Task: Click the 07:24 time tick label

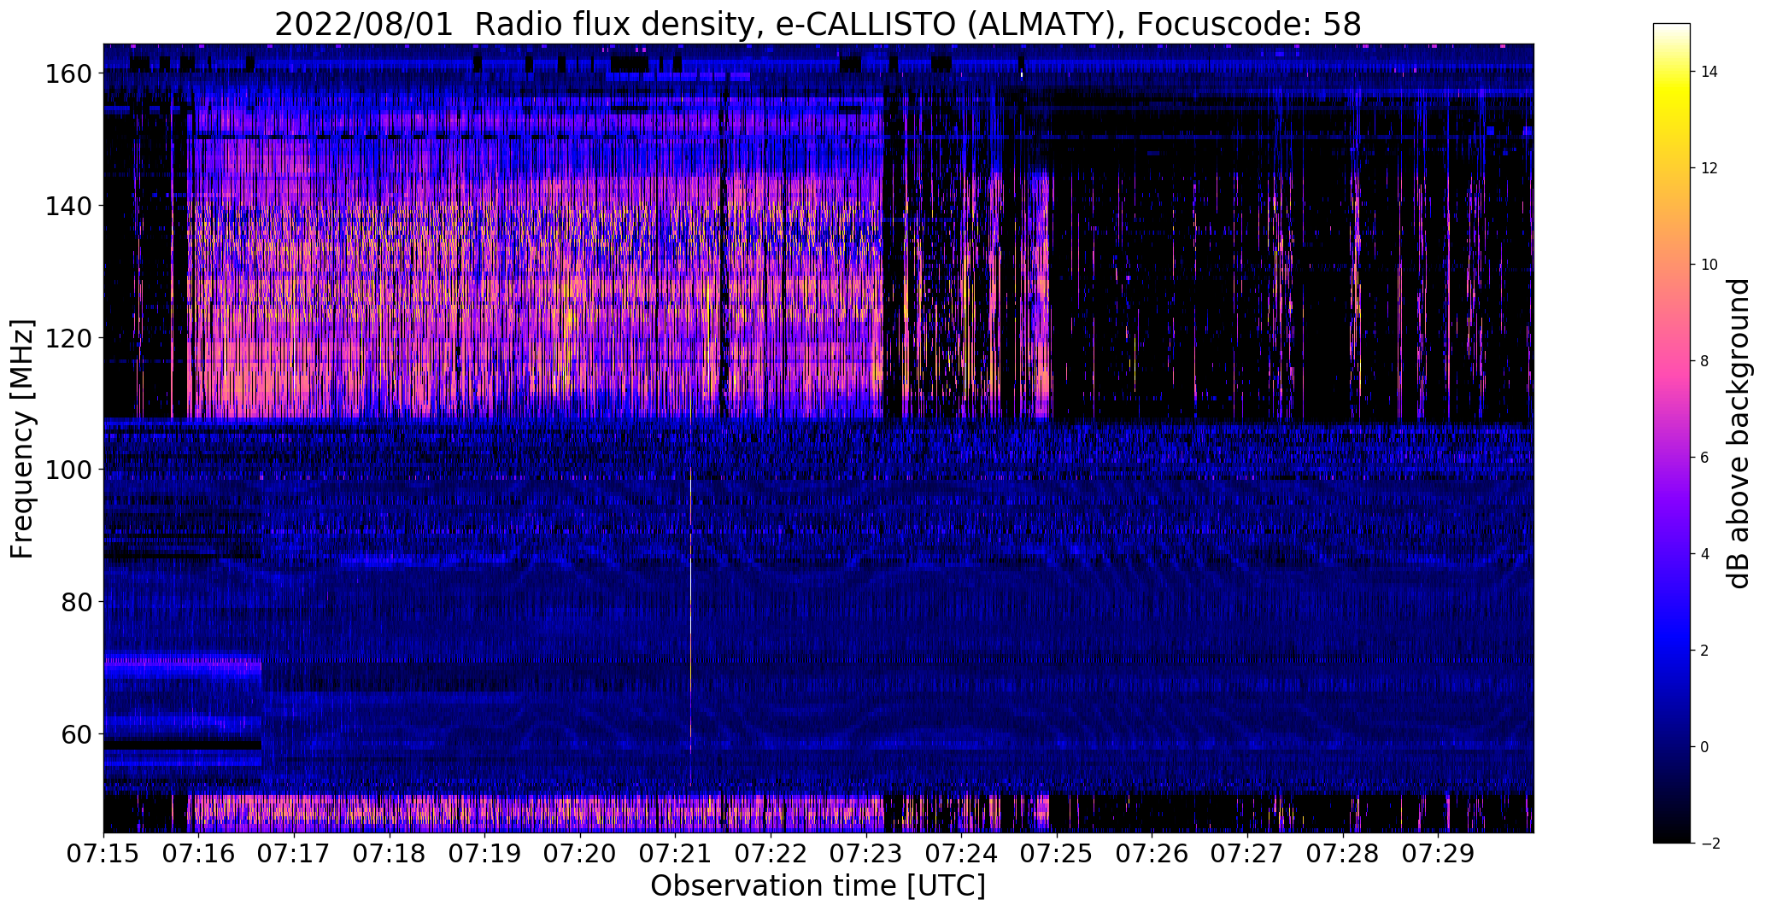Action: pyautogui.click(x=961, y=854)
